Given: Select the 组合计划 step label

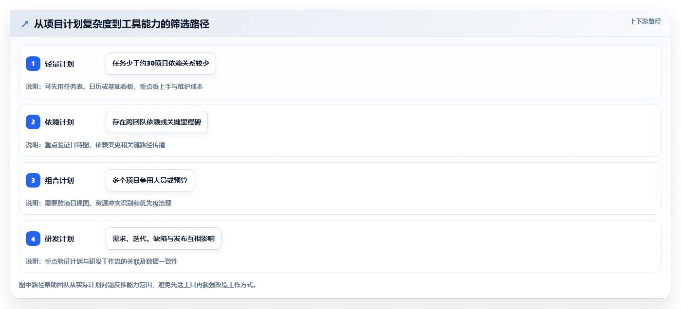Looking at the screenshot, I should tap(59, 180).
